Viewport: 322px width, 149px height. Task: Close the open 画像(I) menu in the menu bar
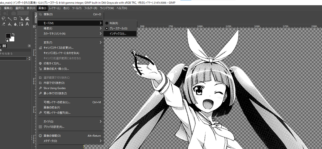tap(42, 8)
